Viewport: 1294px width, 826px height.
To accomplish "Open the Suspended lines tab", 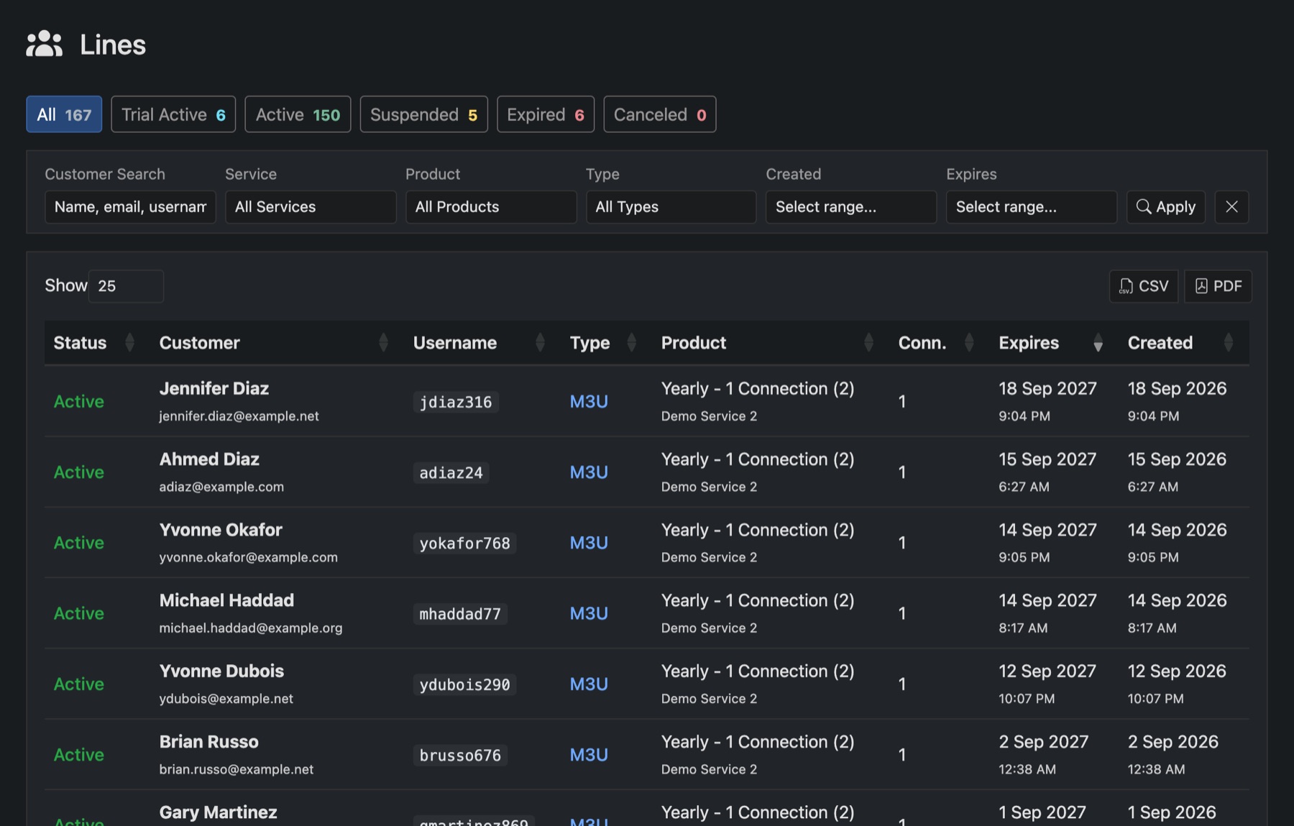I will click(423, 114).
